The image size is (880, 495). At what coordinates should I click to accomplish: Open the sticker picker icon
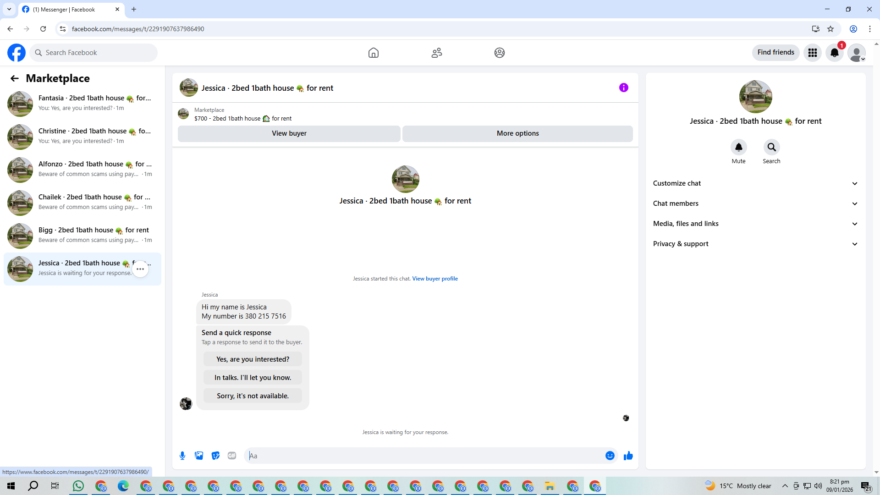pyautogui.click(x=215, y=456)
